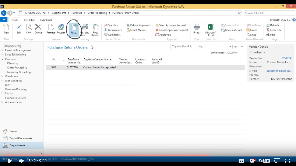The height and width of the screenshot is (166, 296).
Task: Click the Print printer icon
Action: [x=197, y=29]
